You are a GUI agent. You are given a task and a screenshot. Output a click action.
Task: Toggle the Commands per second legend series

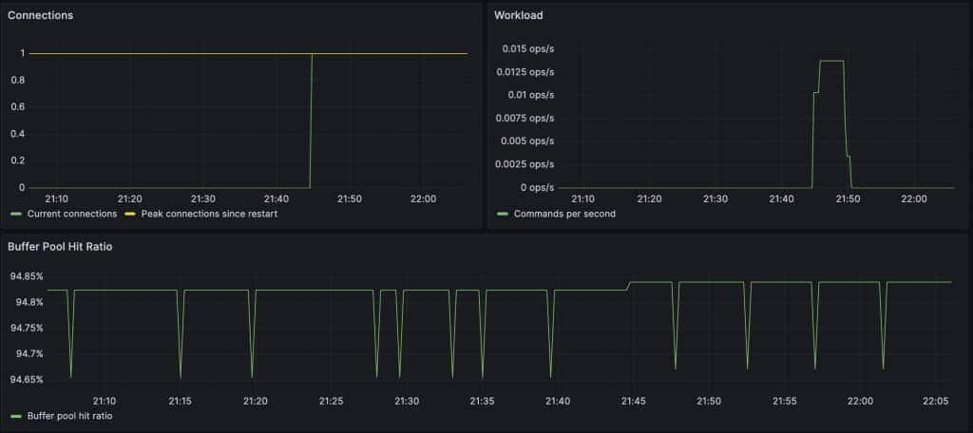564,214
